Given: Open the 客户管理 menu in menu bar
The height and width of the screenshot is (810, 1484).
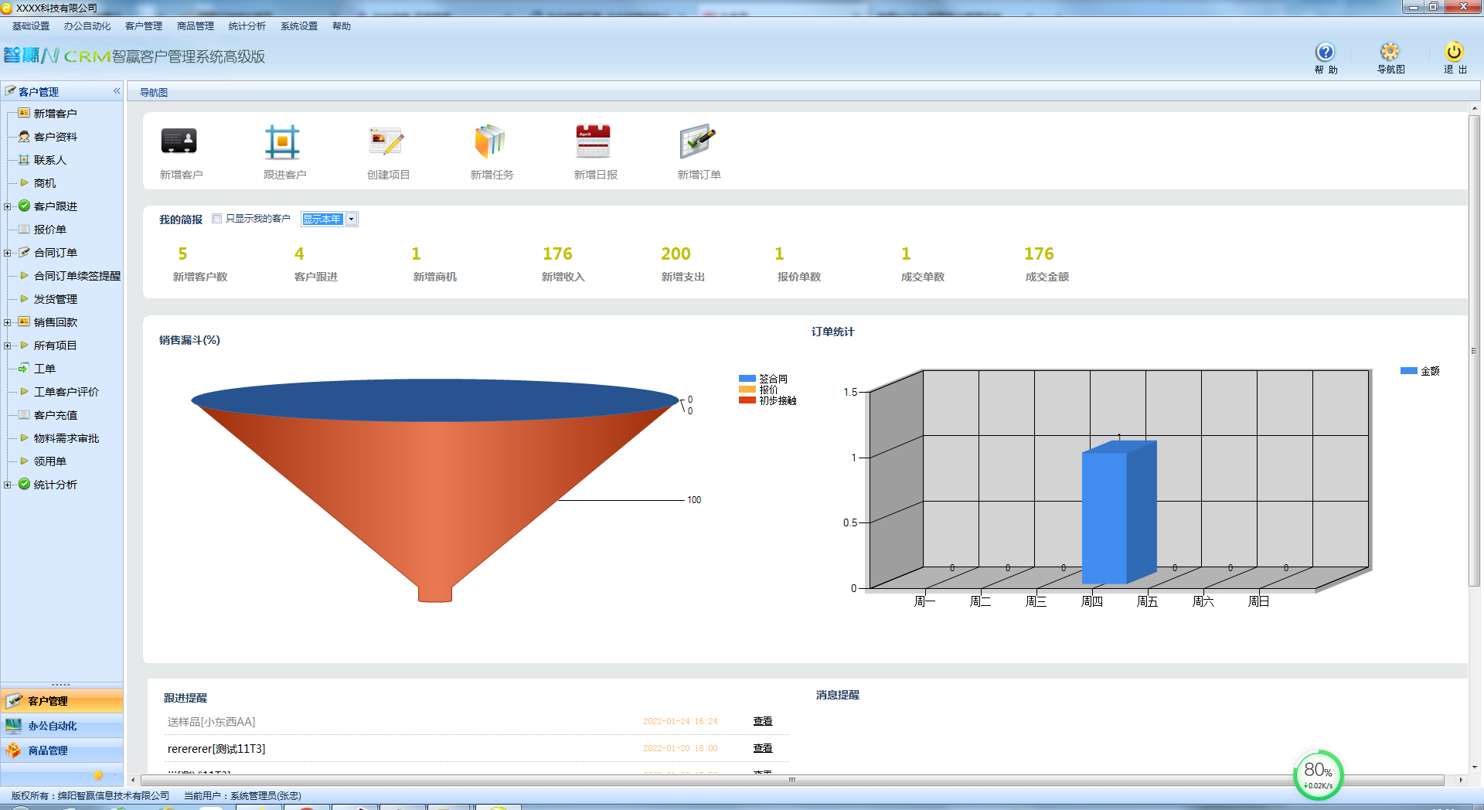Looking at the screenshot, I should pyautogui.click(x=144, y=26).
